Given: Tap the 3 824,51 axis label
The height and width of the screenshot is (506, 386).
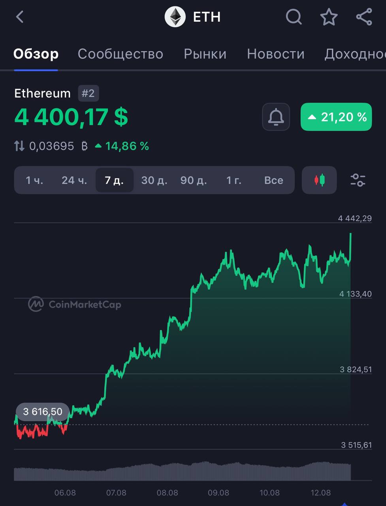Looking at the screenshot, I should click(356, 369).
